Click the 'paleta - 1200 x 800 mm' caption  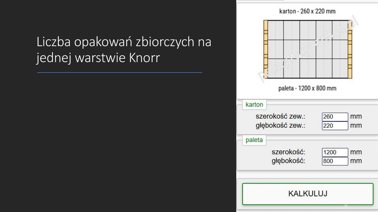307,88
